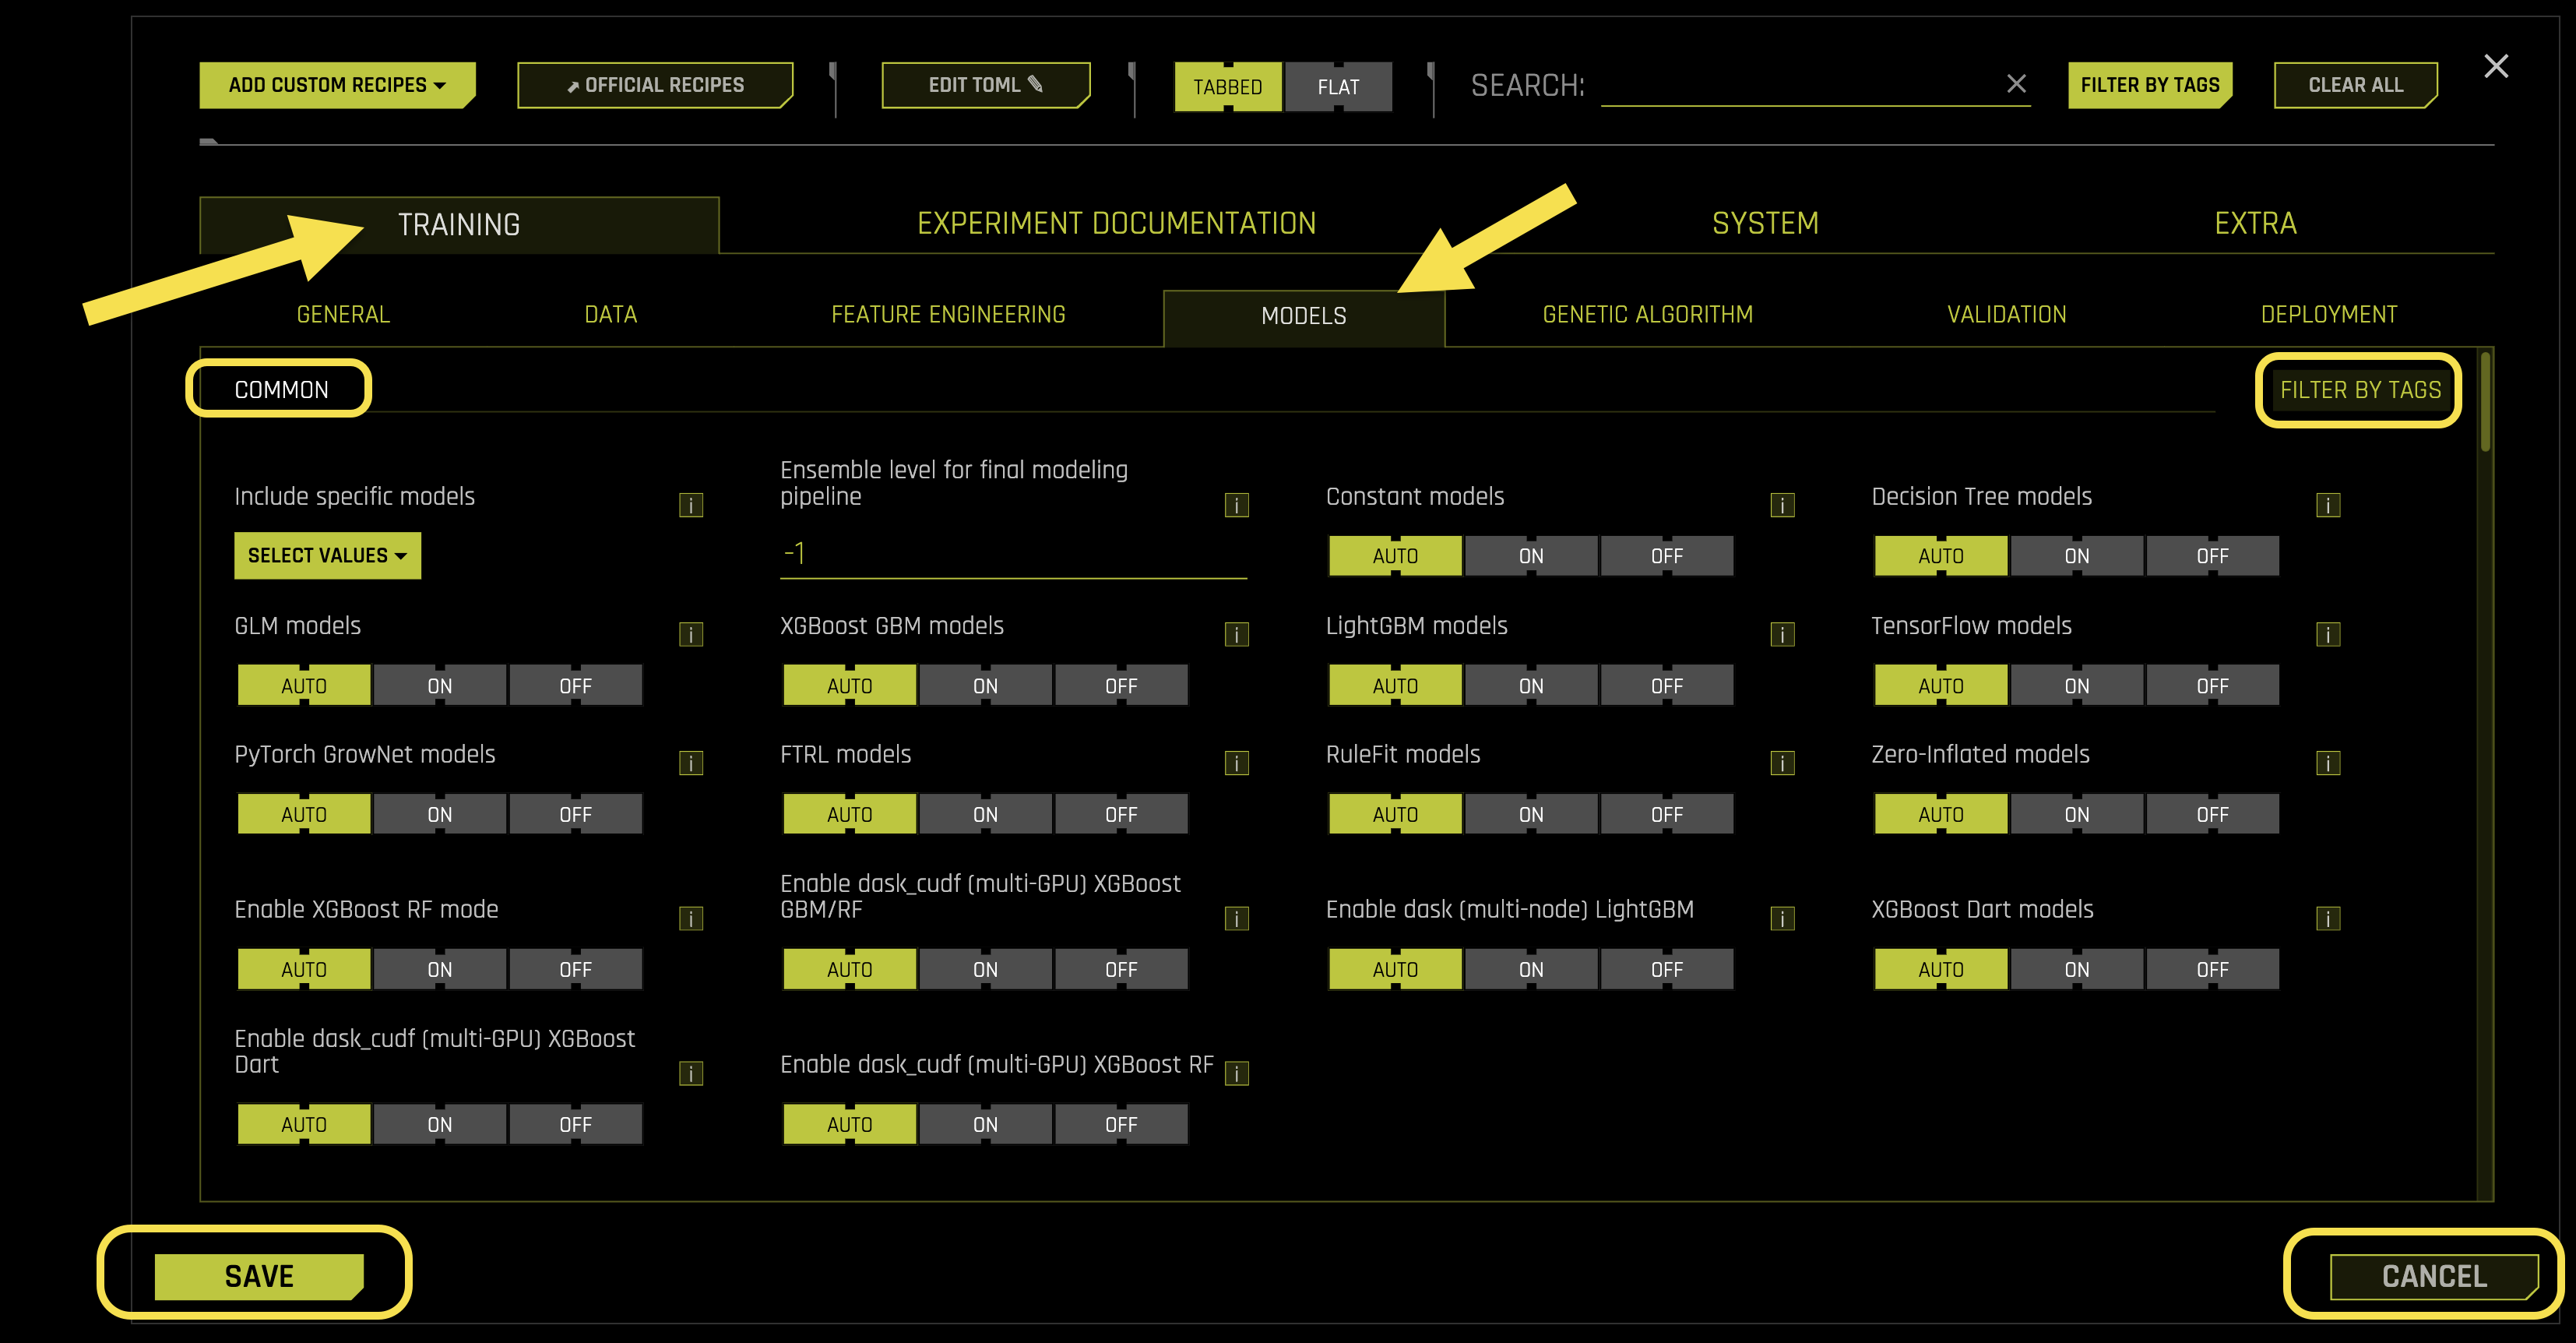Screen dimensions: 2576x1343
Task: Click Edit TOML button
Action: coord(985,85)
